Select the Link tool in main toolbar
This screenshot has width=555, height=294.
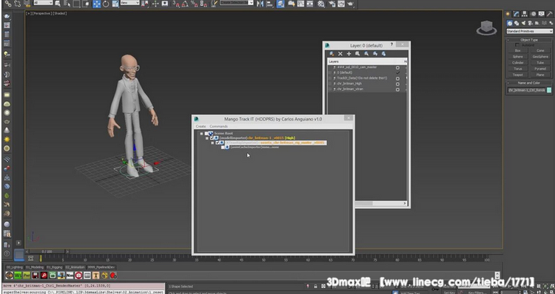click(x=8, y=4)
